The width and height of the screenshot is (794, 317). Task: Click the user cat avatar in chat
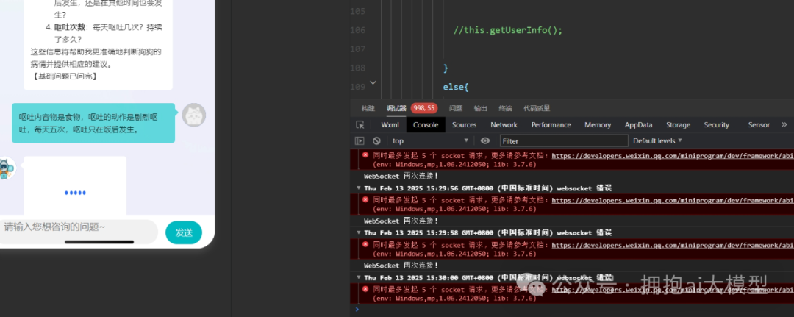[x=193, y=115]
